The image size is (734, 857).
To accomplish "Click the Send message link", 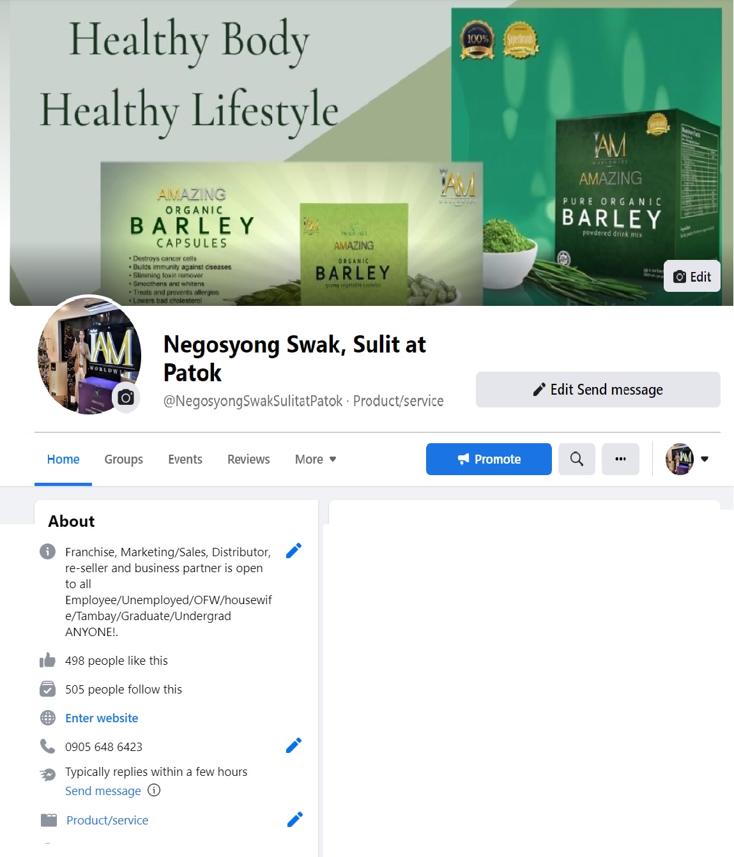I will [103, 791].
